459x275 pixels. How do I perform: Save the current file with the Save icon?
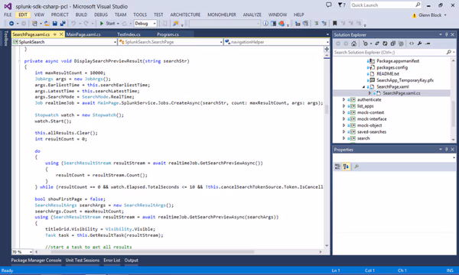click(55, 24)
